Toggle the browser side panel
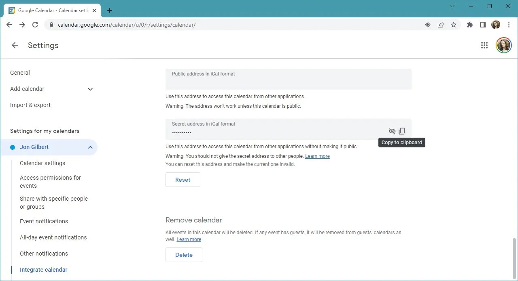 click(x=483, y=25)
